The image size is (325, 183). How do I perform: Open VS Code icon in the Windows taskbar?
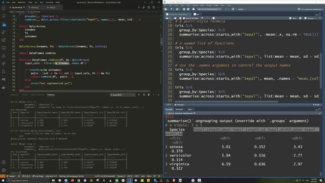click(129, 180)
